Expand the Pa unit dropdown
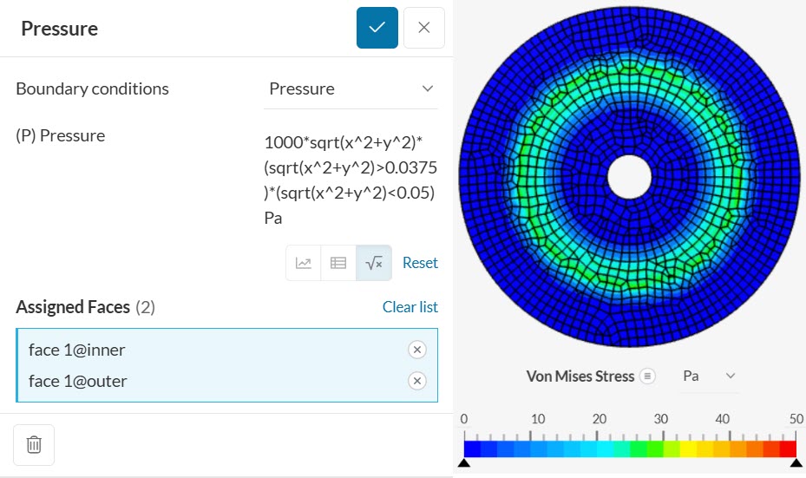806x478 pixels. point(710,376)
